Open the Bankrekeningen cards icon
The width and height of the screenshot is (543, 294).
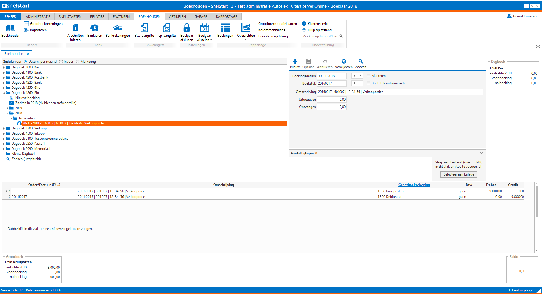pyautogui.click(x=118, y=28)
